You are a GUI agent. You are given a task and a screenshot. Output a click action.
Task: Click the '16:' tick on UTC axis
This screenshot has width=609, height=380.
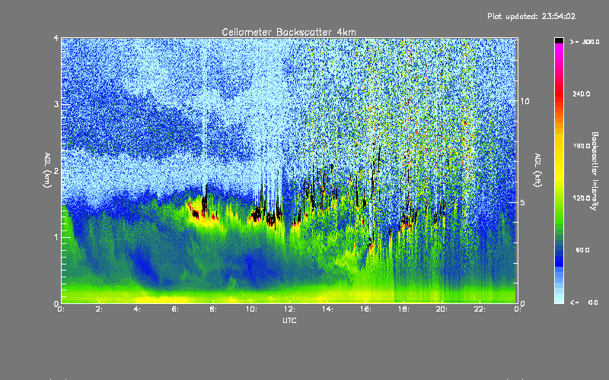(365, 309)
